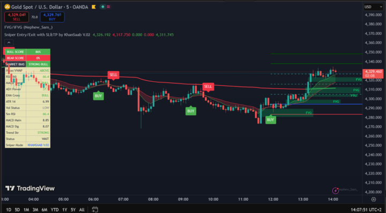The width and height of the screenshot is (386, 213).
Task: Open the USD currency dropdown
Action: click(373, 7)
